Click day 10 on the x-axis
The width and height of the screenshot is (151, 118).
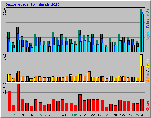[49, 115]
